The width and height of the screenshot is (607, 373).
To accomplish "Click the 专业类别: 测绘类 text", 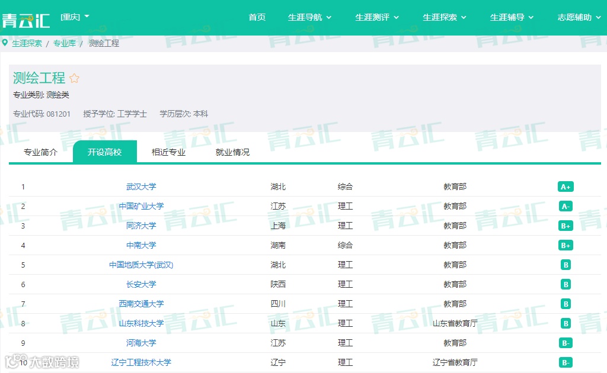I will point(41,95).
